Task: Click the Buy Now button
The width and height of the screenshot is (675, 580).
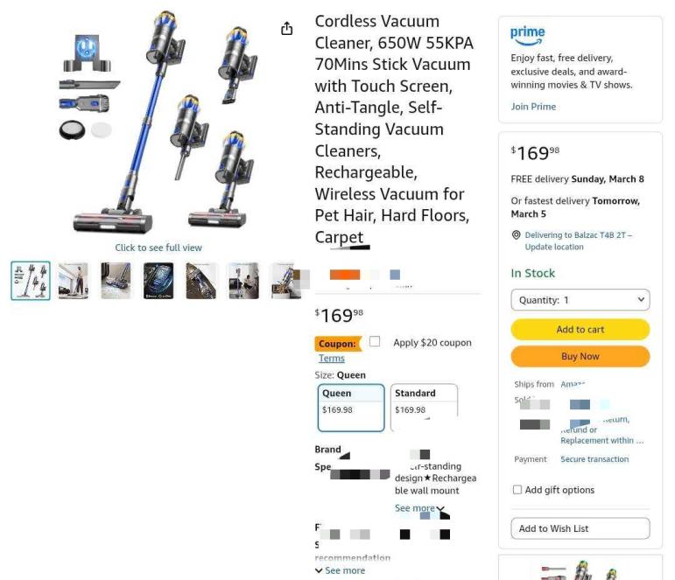Action: point(580,356)
